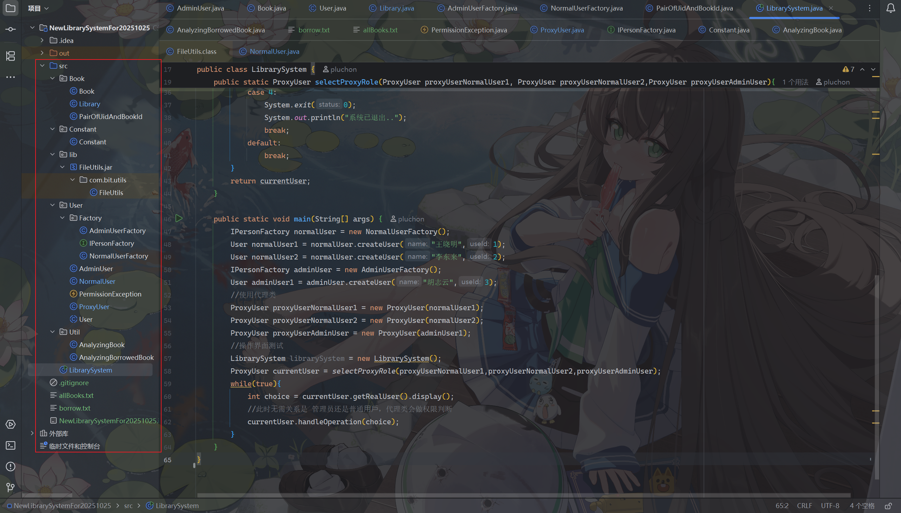
Task: Open the Structure tool window icon
Action: pyautogui.click(x=10, y=56)
